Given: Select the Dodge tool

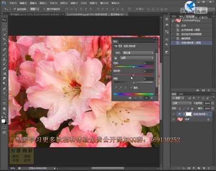Looking at the screenshot, I should click(x=4, y=84).
